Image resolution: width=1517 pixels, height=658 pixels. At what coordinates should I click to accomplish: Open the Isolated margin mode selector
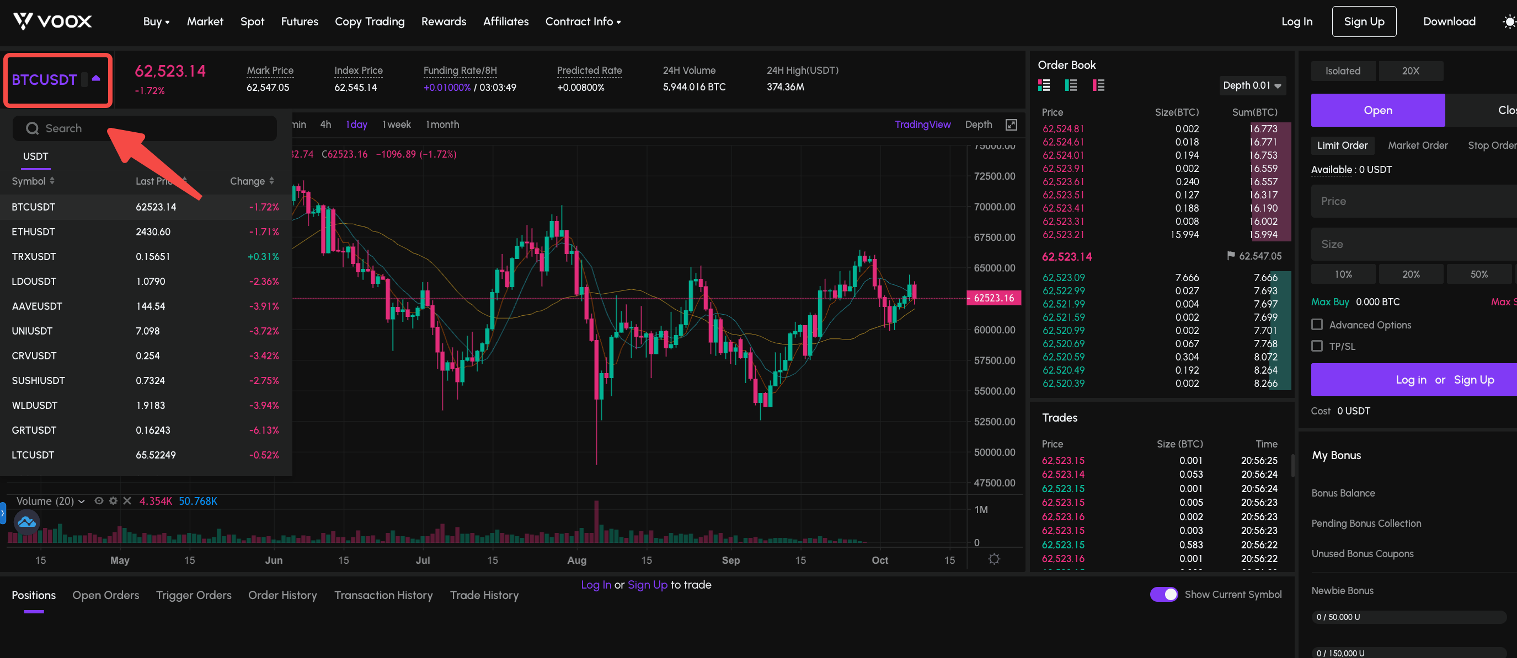pos(1343,71)
